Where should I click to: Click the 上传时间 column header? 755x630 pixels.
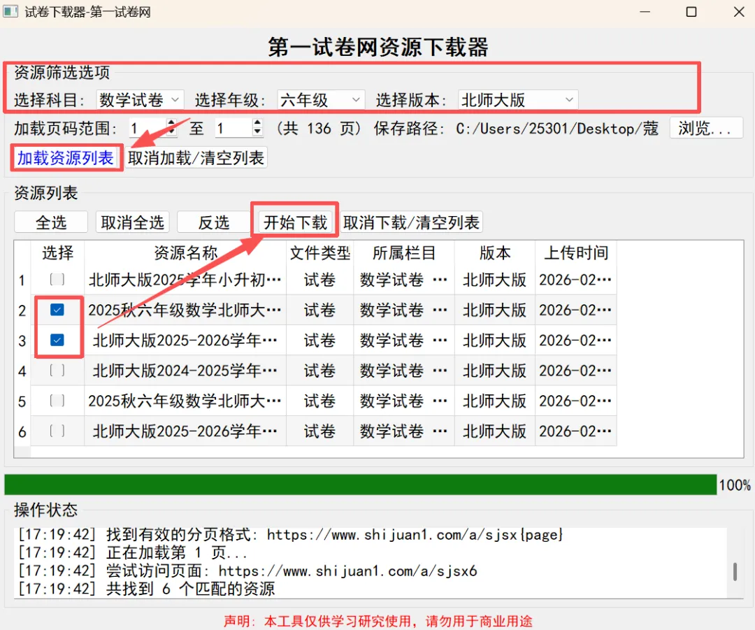pos(576,253)
